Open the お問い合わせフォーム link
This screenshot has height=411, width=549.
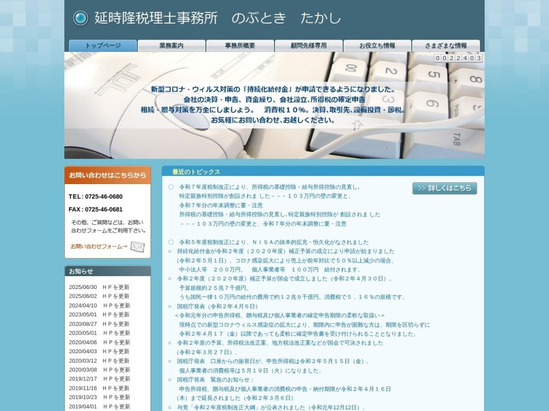[x=99, y=247]
